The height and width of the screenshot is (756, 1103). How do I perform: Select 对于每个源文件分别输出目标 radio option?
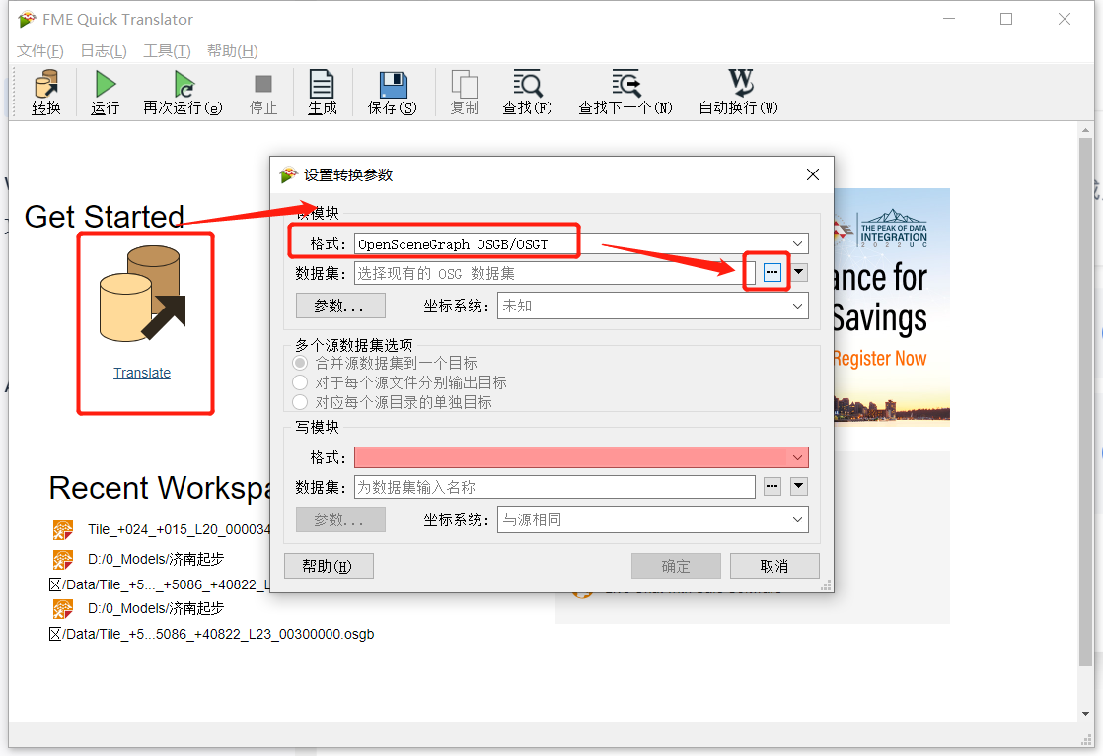300,382
